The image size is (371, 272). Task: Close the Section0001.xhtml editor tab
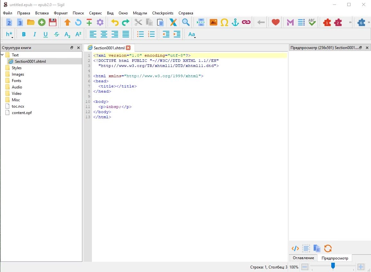tap(128, 48)
